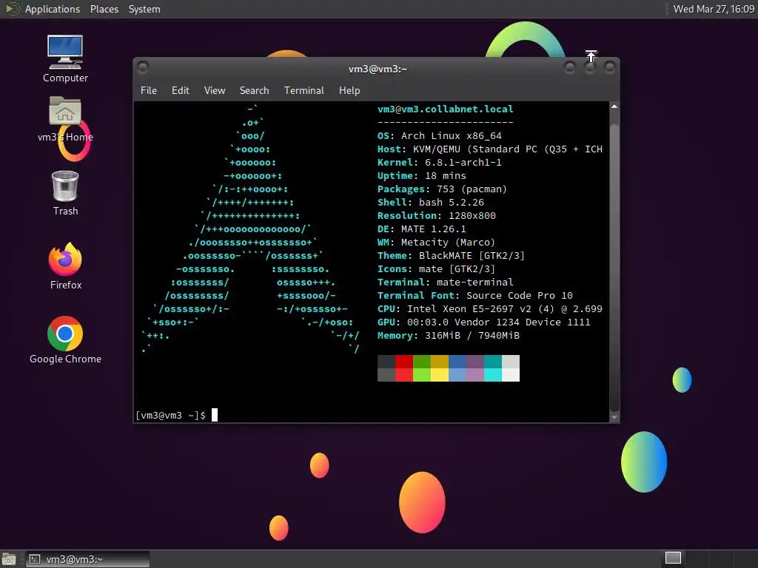
Task: Open the terminal Edit menu
Action: click(x=181, y=90)
